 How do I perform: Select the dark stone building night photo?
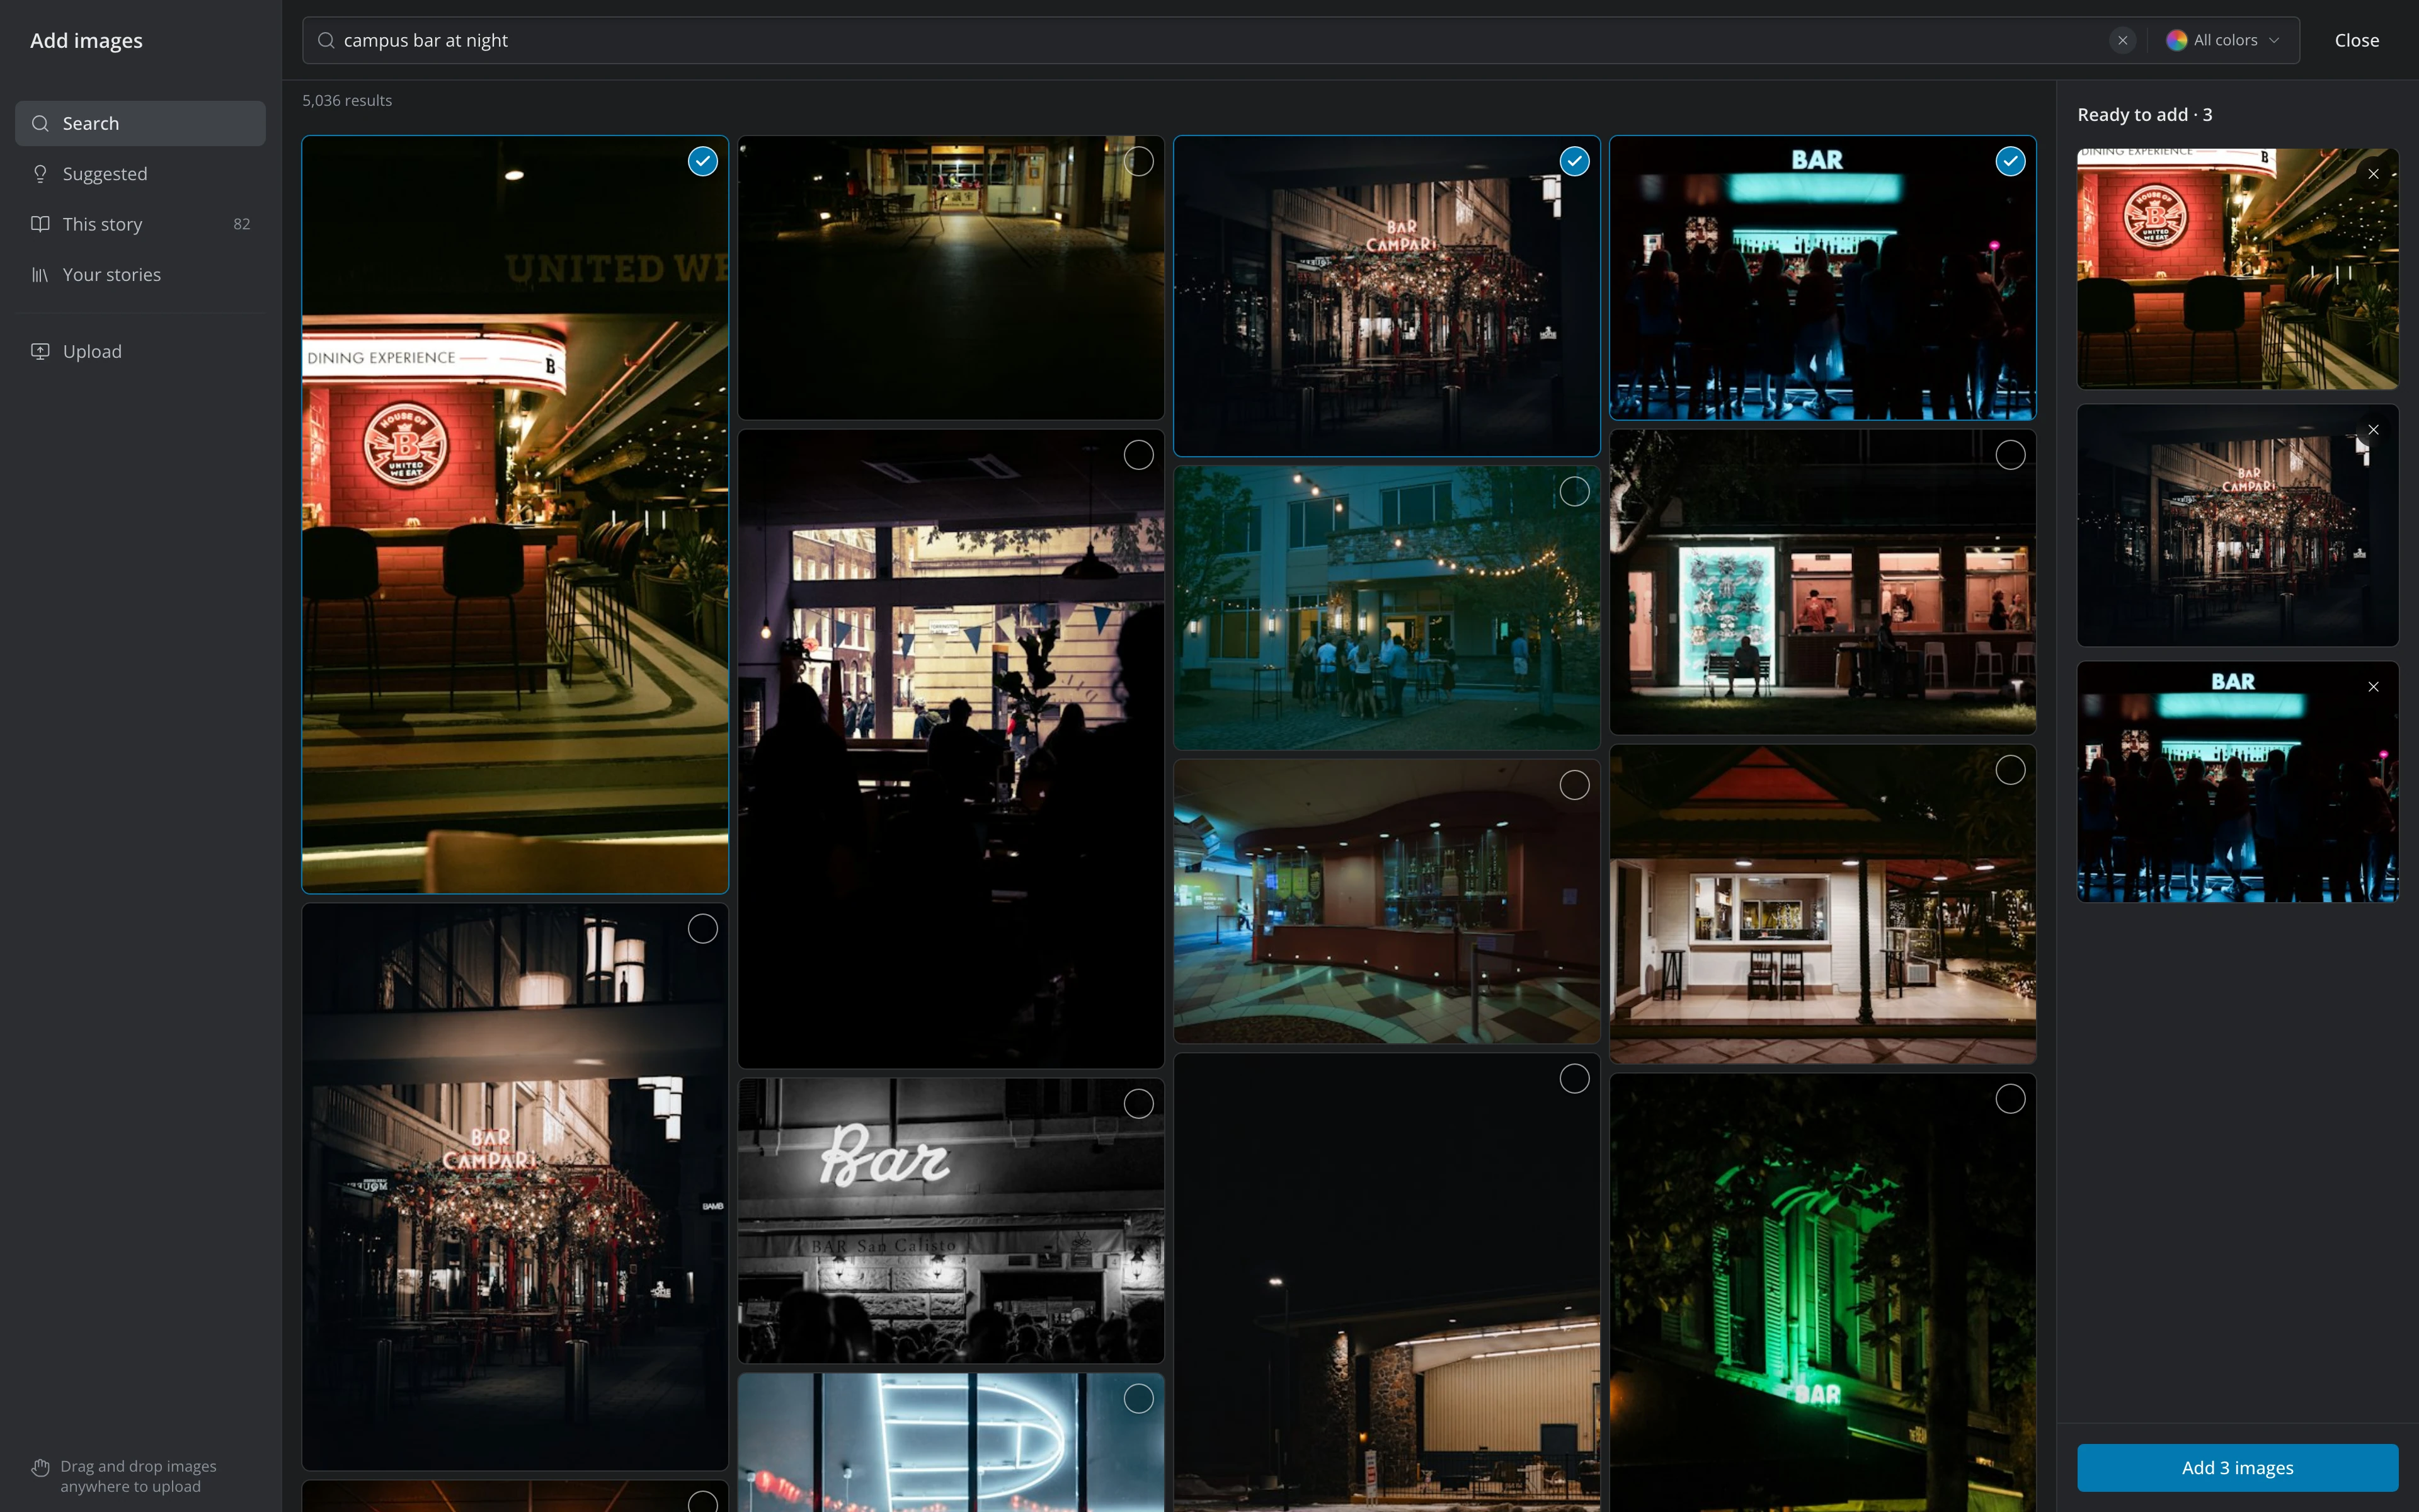(1574, 1078)
